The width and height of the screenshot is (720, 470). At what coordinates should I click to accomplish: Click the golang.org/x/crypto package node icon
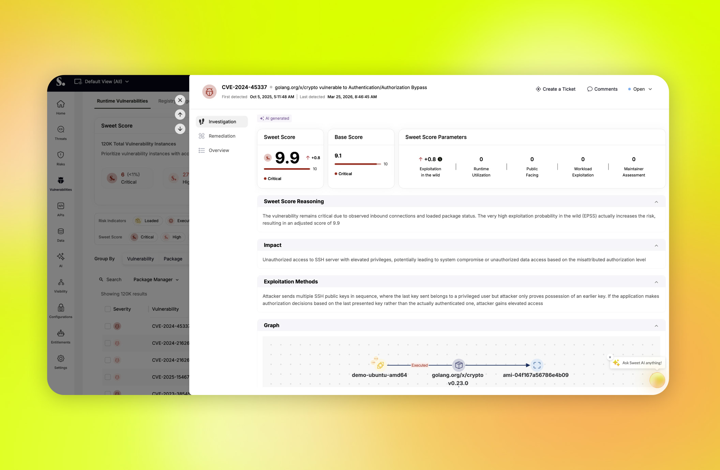tap(459, 365)
